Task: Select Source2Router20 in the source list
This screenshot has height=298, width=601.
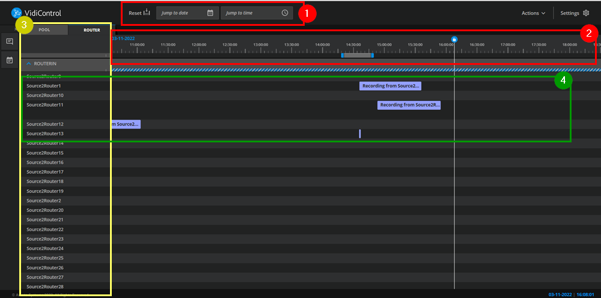Action: click(x=45, y=210)
